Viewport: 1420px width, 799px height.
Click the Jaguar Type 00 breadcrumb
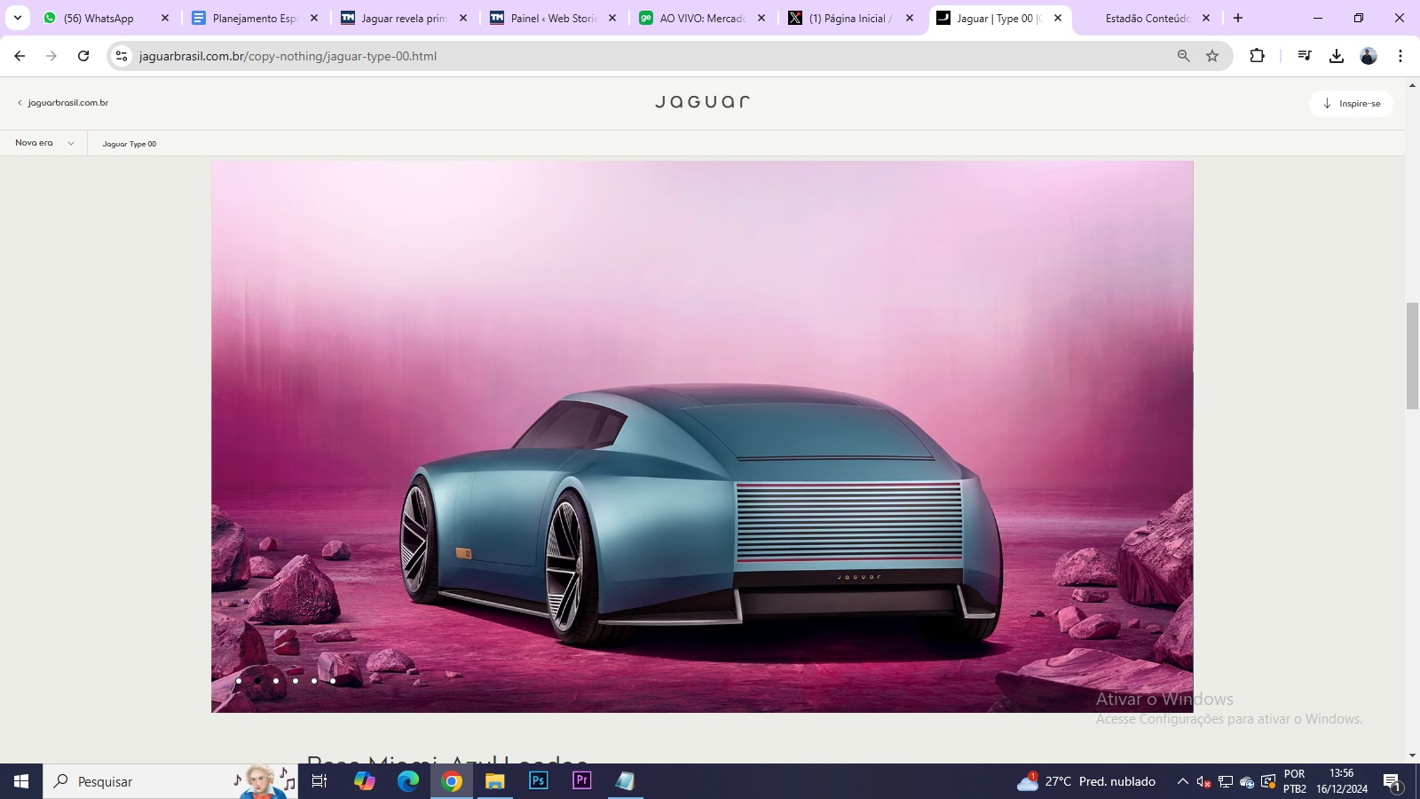130,144
